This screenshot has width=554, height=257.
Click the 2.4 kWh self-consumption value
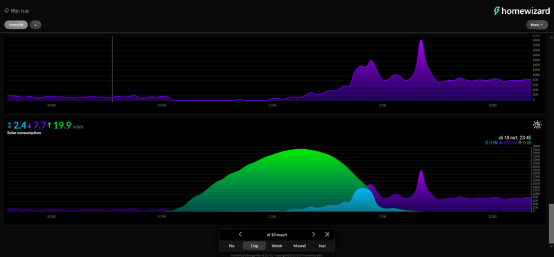click(x=20, y=125)
